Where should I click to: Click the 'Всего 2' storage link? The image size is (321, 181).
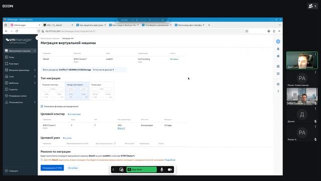pyautogui.click(x=121, y=128)
